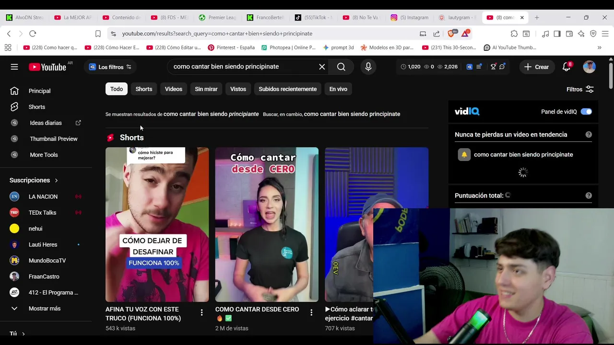614x345 pixels.
Task: Switch to the Instagram browser tab
Action: click(x=410, y=18)
